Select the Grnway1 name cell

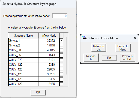point(24,41)
